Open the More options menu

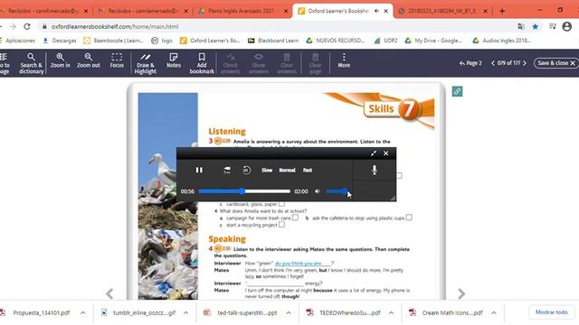(x=344, y=60)
